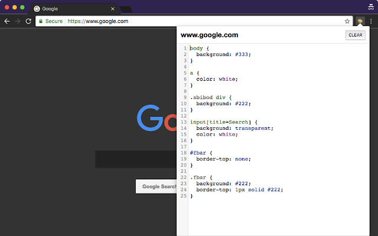Close the Google tab
This screenshot has width=378, height=236.
[x=112, y=9]
